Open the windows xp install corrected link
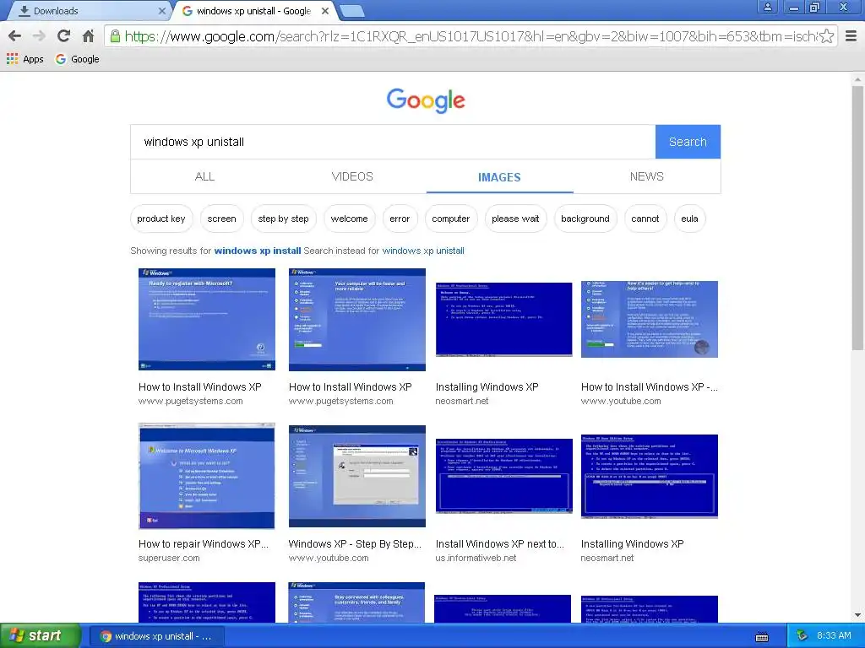The width and height of the screenshot is (865, 648). (x=258, y=251)
